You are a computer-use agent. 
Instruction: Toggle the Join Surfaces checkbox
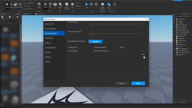coord(24,9)
